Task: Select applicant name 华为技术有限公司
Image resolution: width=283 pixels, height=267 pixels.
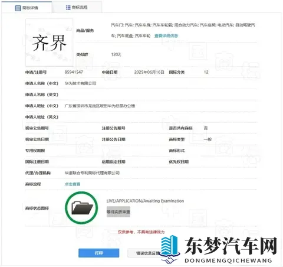Action: pos(80,83)
